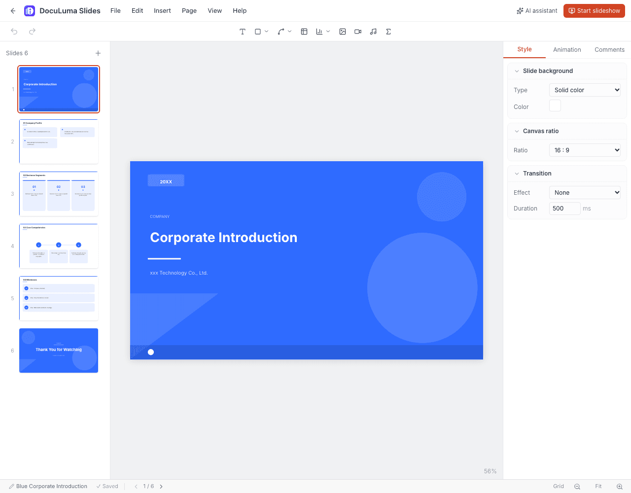
Task: Open the Insert menu
Action: 162,11
